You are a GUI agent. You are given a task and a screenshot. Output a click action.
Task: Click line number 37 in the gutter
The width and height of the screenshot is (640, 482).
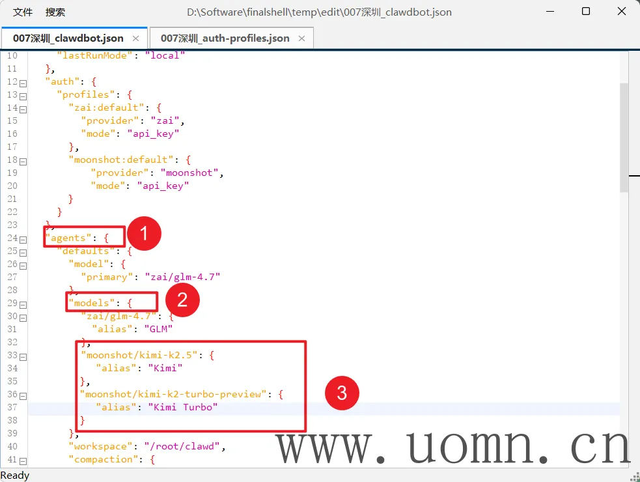click(12, 408)
